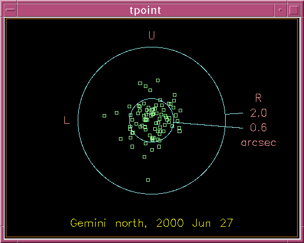
Task: Click the long leader line pointing to 0.6
Action: pyautogui.click(x=208, y=125)
